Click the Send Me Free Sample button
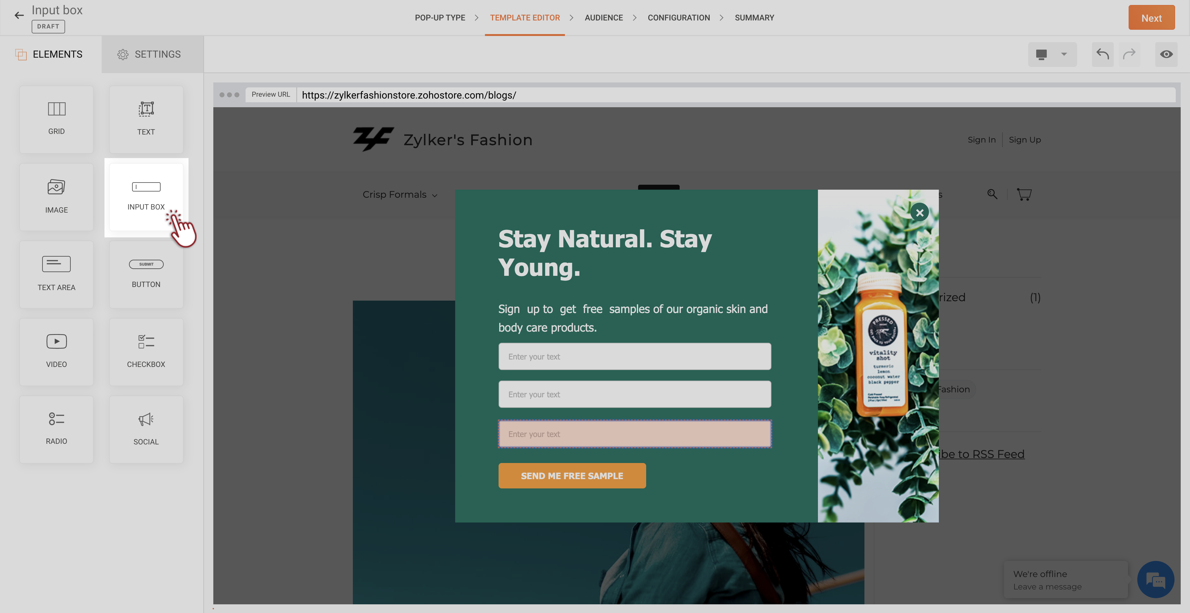 pyautogui.click(x=572, y=475)
